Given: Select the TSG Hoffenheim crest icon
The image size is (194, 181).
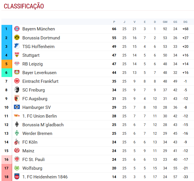Looking at the screenshot, I should (x=17, y=46).
